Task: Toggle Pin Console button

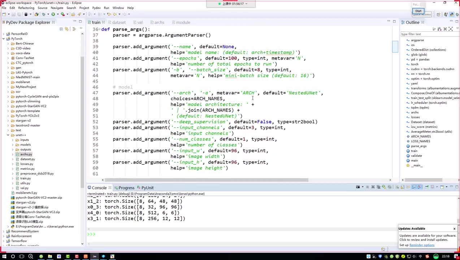Action: 426,187
